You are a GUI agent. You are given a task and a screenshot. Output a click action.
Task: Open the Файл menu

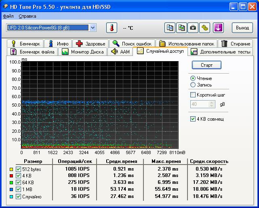coord(8,16)
